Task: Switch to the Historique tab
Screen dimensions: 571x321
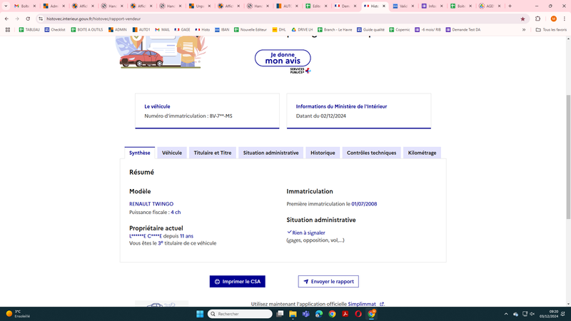Action: pos(323,153)
